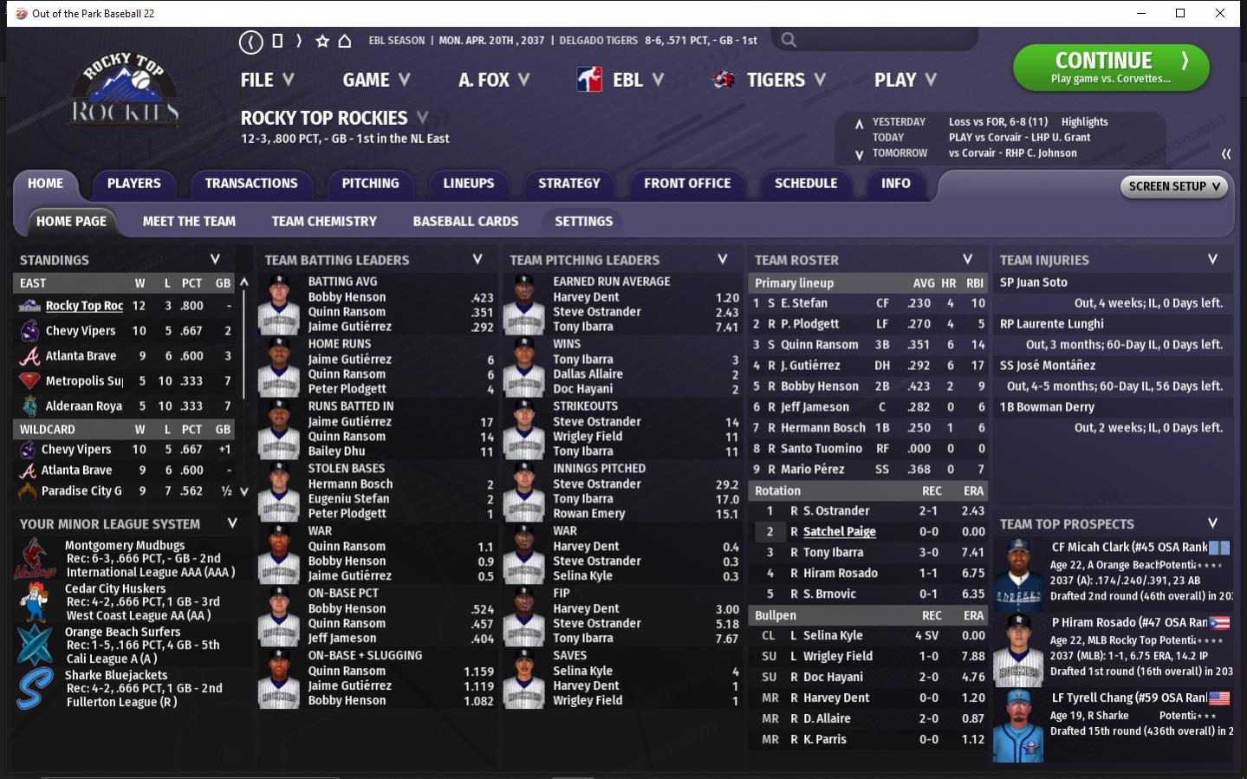Click the forward navigation arrow
1247x779 pixels.
pos(299,41)
